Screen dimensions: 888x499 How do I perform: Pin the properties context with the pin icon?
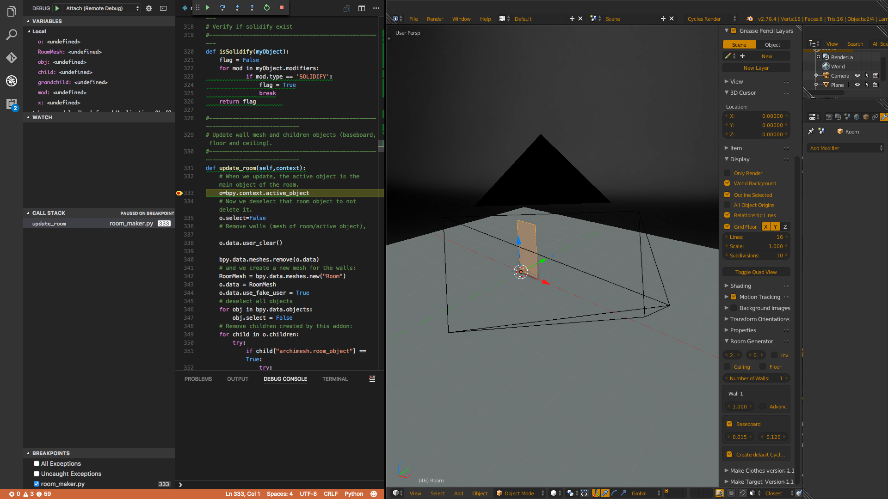[811, 131]
